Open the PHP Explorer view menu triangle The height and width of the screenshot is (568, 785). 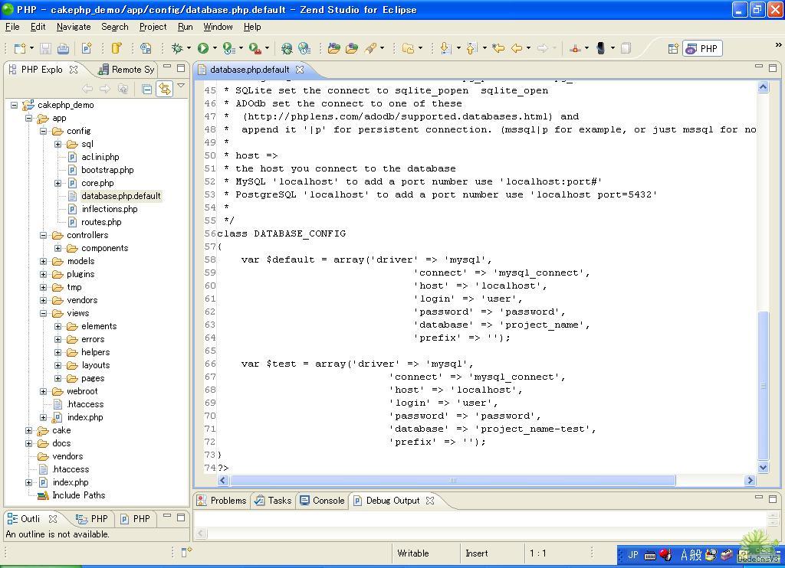[x=181, y=86]
